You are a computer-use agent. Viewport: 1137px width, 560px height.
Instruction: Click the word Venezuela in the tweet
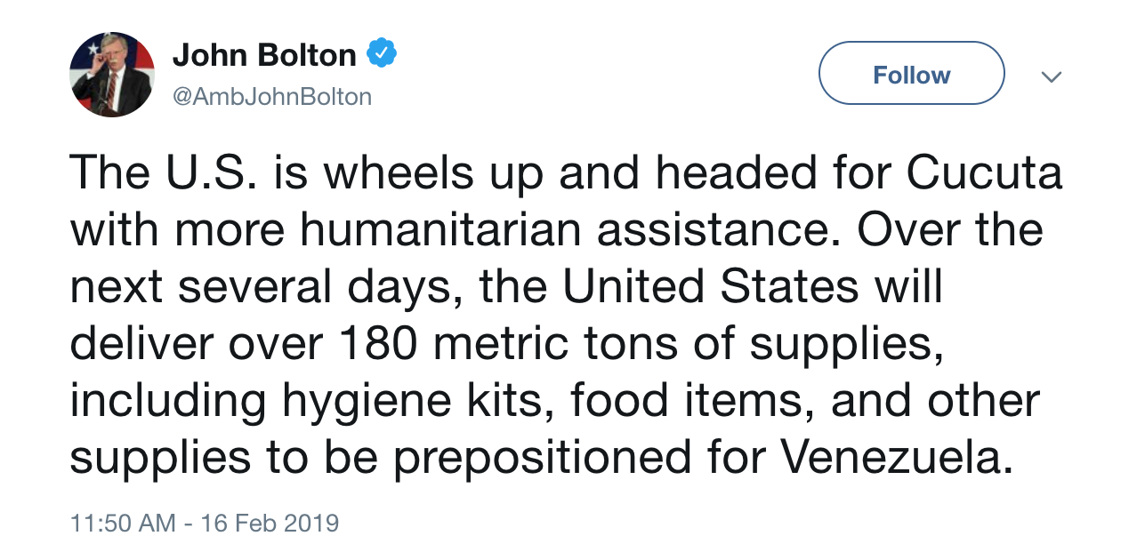(897, 458)
